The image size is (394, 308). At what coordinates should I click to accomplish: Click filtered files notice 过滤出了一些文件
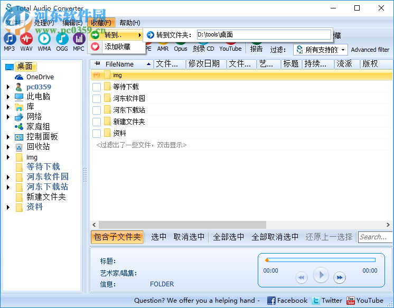[142, 145]
